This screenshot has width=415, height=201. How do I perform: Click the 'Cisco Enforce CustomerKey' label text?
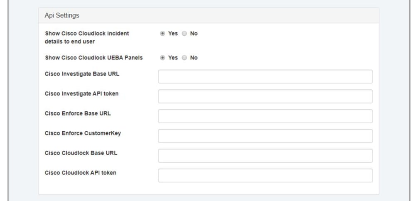[82, 133]
